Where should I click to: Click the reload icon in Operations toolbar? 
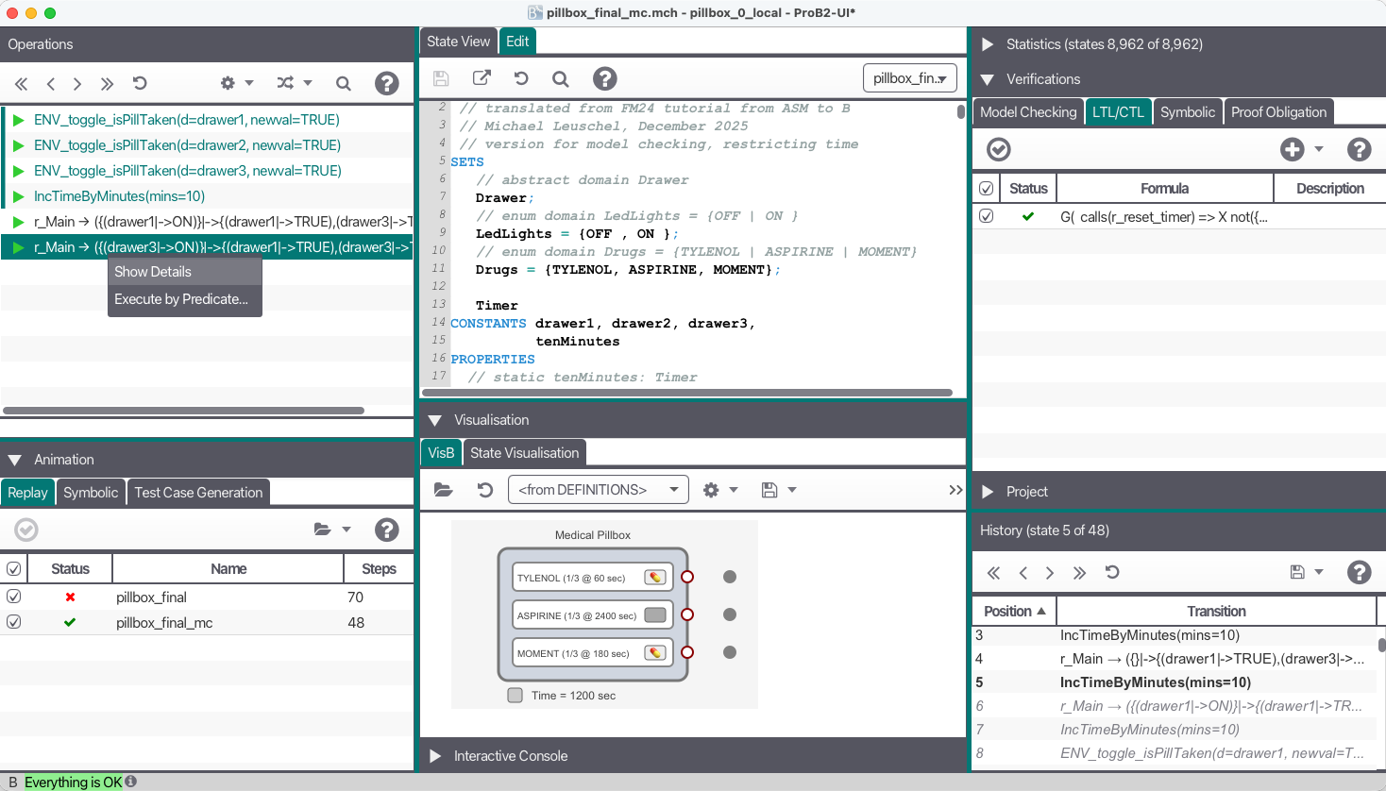140,83
